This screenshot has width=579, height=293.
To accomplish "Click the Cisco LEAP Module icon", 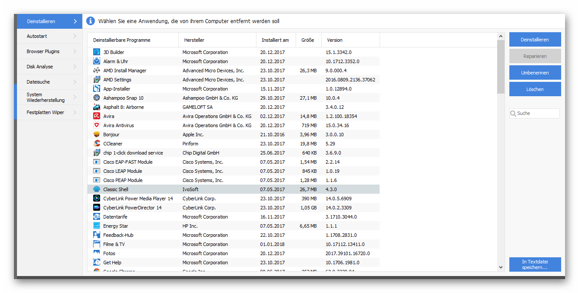I will [97, 171].
